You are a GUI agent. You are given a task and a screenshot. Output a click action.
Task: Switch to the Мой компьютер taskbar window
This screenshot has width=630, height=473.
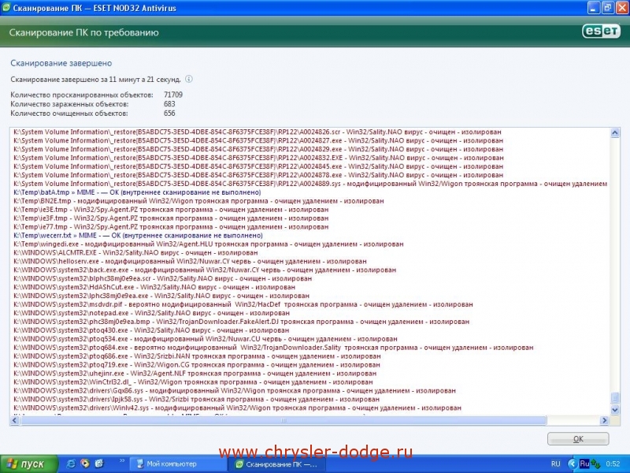pos(178,464)
